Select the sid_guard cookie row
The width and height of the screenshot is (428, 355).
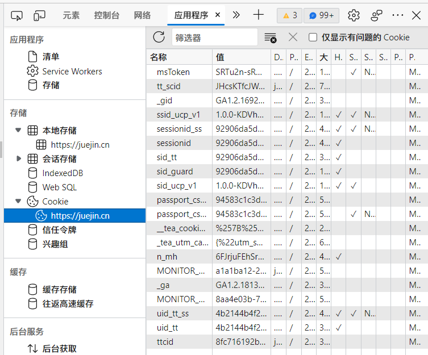click(287, 172)
